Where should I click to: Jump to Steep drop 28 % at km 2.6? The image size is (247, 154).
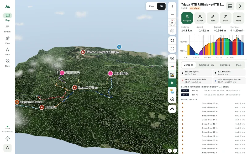213,140
